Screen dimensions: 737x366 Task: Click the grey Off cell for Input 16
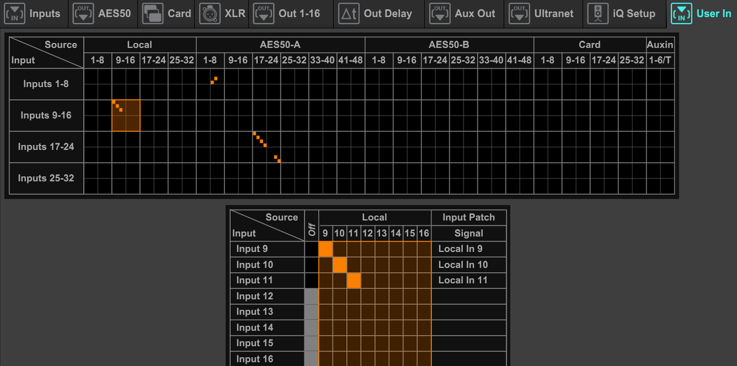[311, 359]
